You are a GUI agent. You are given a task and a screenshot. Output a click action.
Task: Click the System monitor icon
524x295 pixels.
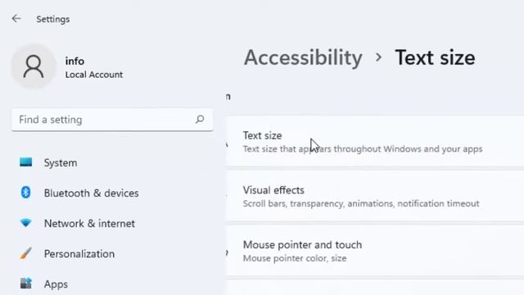click(25, 162)
